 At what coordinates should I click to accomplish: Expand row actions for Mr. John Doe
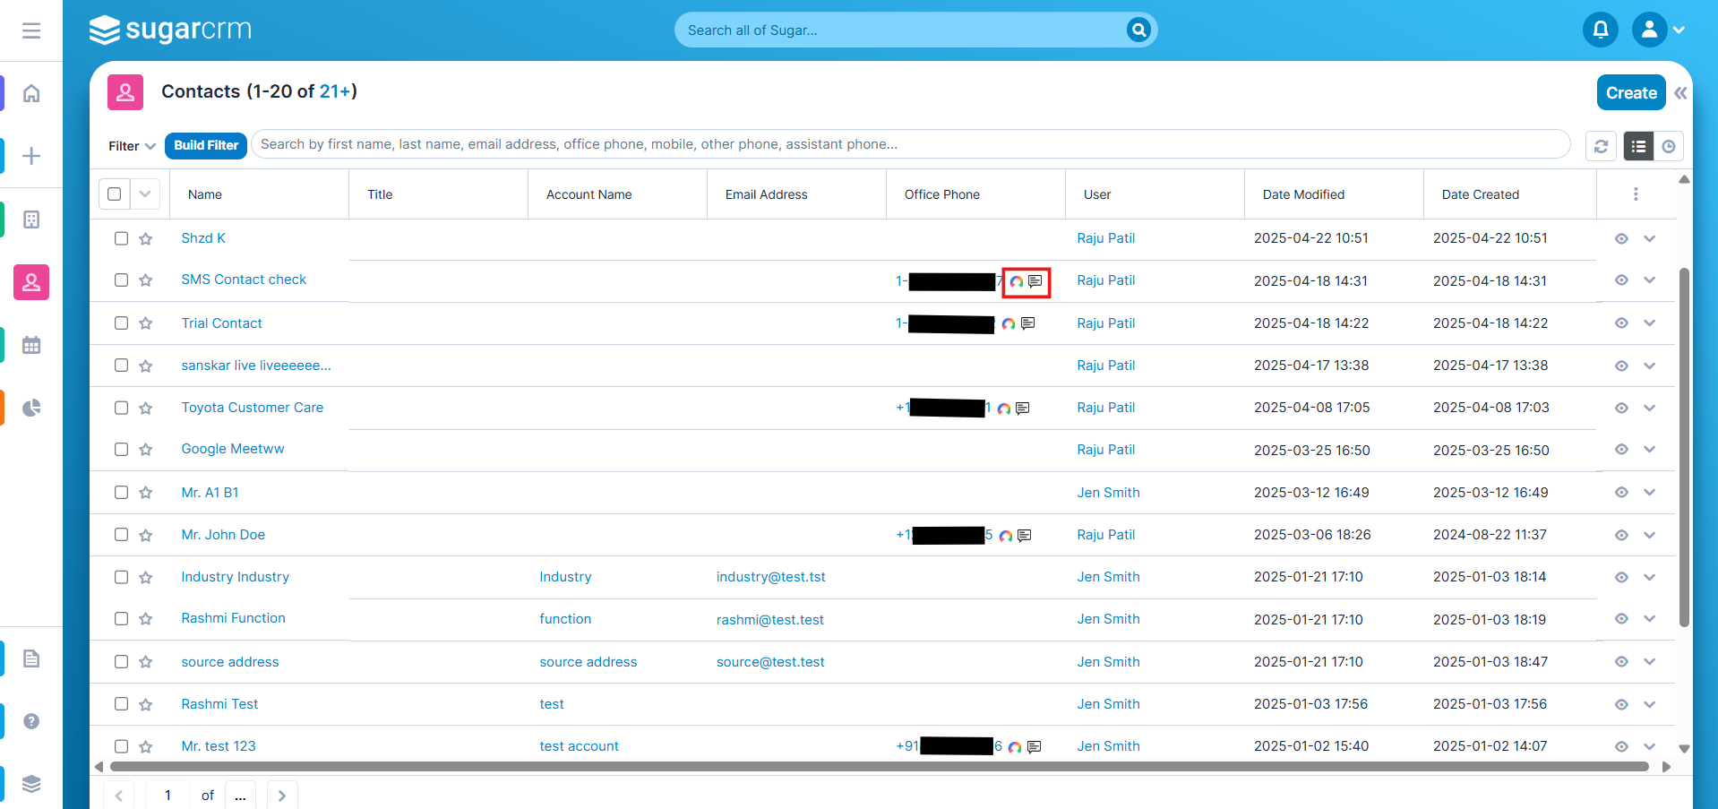tap(1650, 535)
